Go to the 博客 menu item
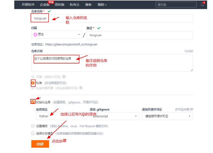 point(88,4)
